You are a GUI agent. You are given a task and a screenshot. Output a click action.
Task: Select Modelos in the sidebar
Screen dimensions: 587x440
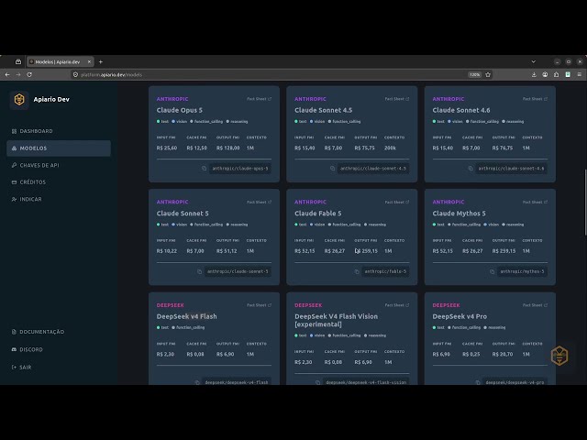pos(59,148)
